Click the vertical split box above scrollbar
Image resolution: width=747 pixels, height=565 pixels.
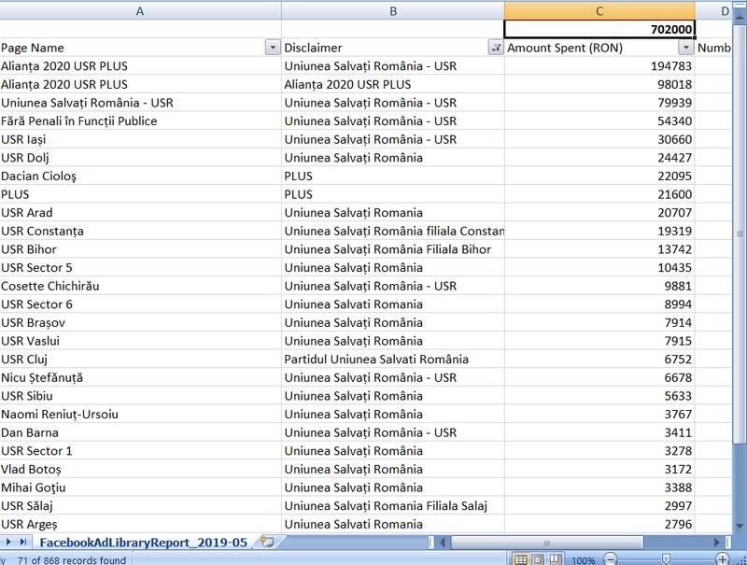click(740, 4)
